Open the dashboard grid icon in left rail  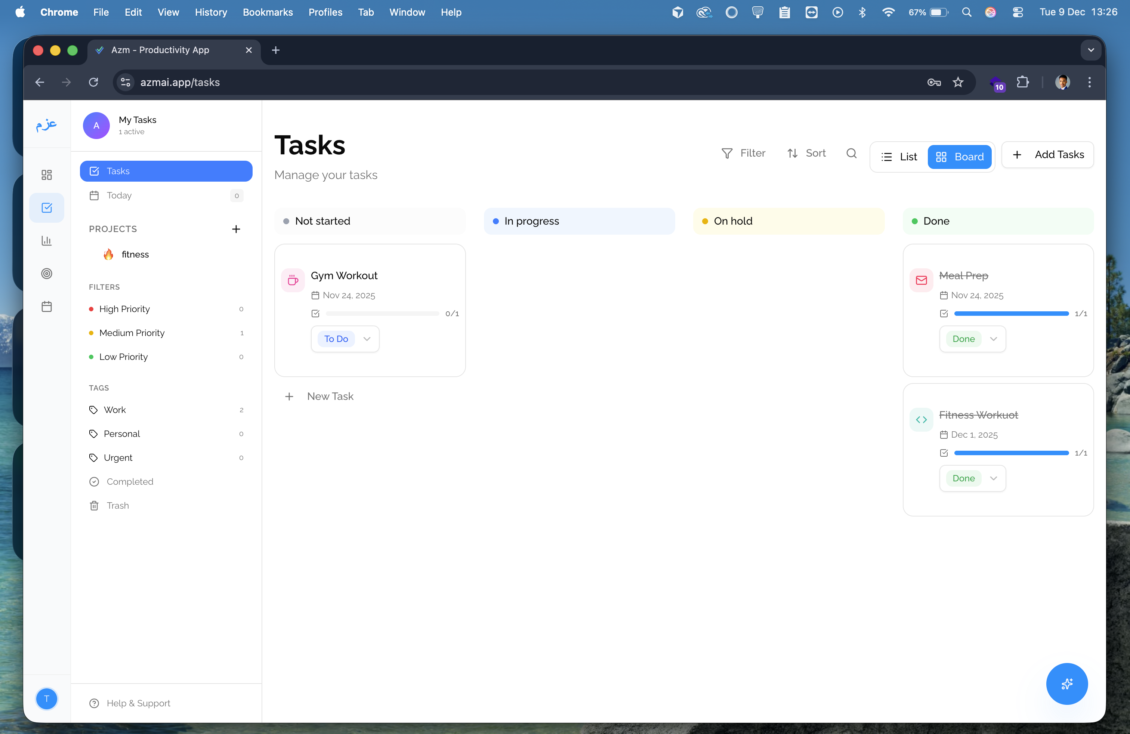pyautogui.click(x=47, y=175)
